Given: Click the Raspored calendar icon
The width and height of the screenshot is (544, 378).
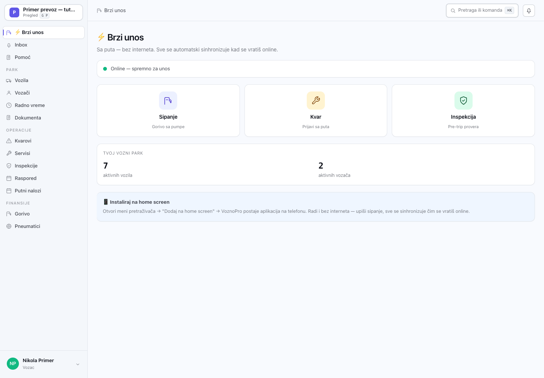Looking at the screenshot, I should (9, 178).
